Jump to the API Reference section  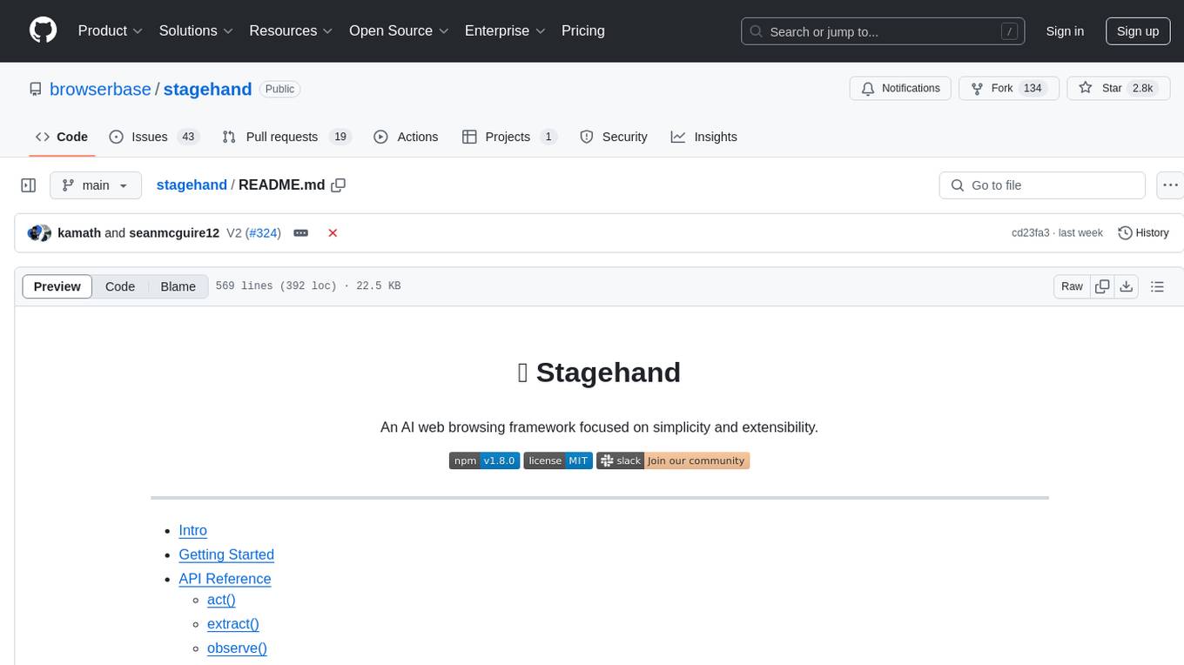pyautogui.click(x=225, y=579)
